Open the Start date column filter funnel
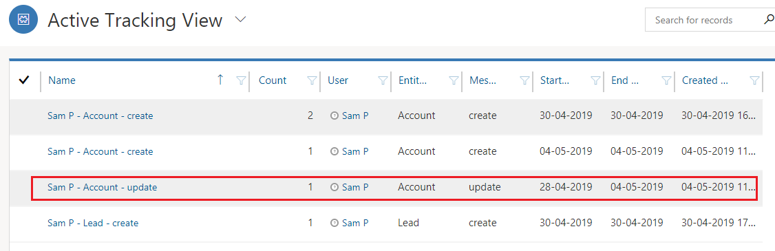Screen dimensions: 775x251 (x=595, y=80)
